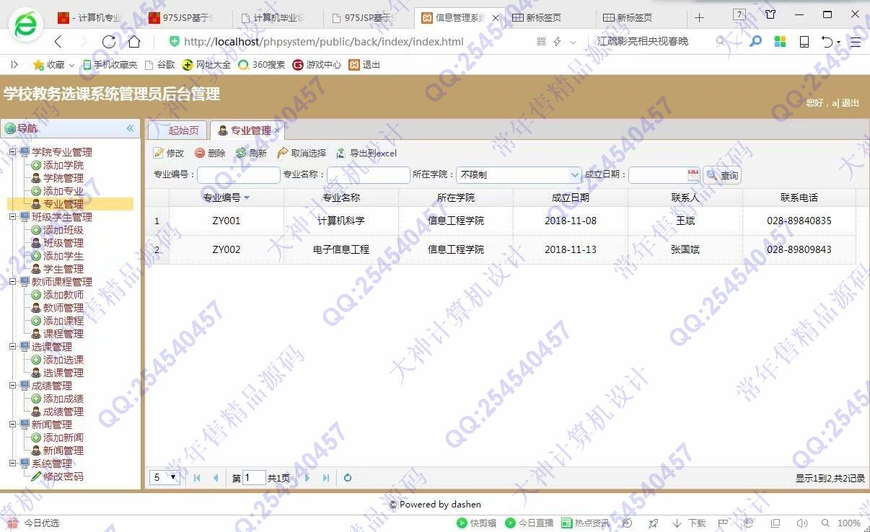Collapse the 班级学生管理 tree node
The image size is (870, 532).
[12, 217]
